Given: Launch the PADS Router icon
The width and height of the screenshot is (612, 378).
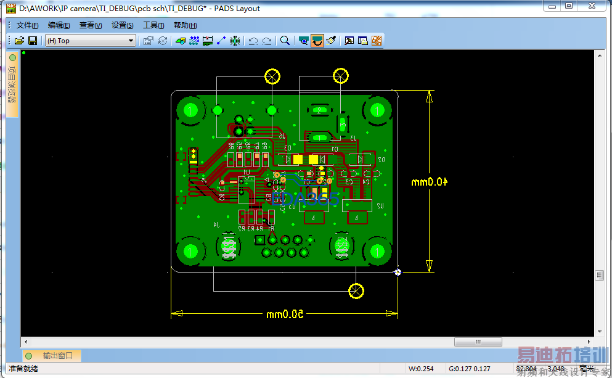Looking at the screenshot, I should click(376, 41).
